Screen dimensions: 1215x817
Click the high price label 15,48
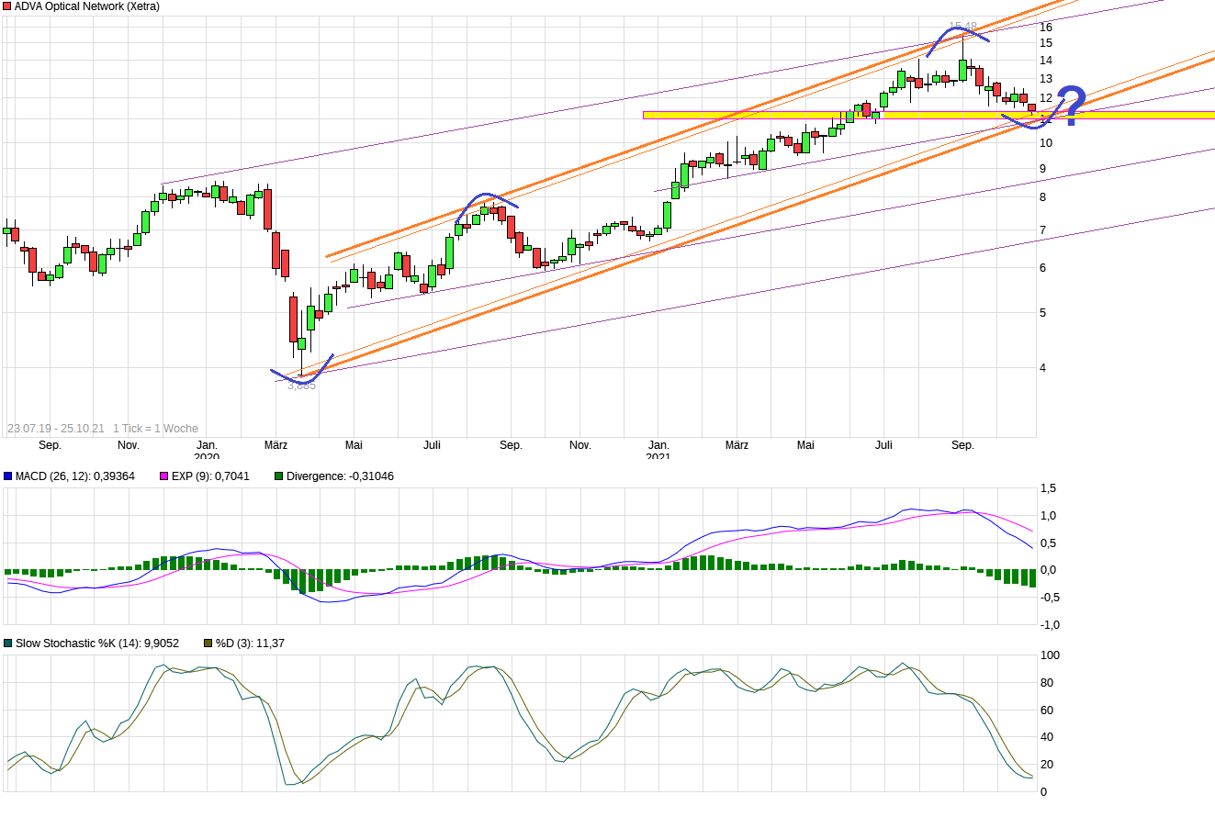click(962, 26)
